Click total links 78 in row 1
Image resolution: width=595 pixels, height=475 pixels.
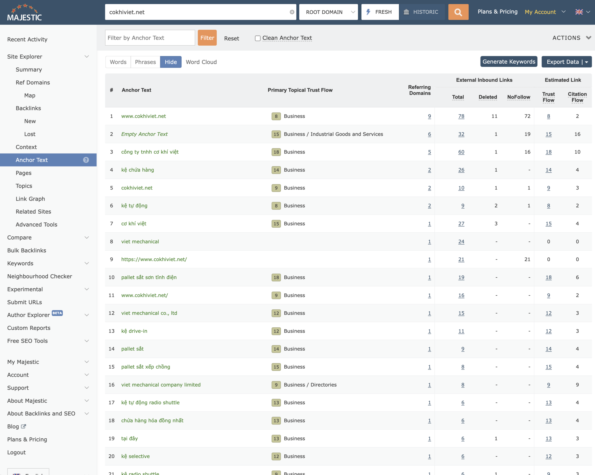(x=461, y=116)
